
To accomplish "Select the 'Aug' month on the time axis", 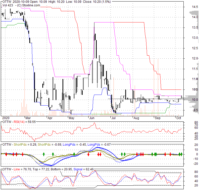I will (136, 118).
